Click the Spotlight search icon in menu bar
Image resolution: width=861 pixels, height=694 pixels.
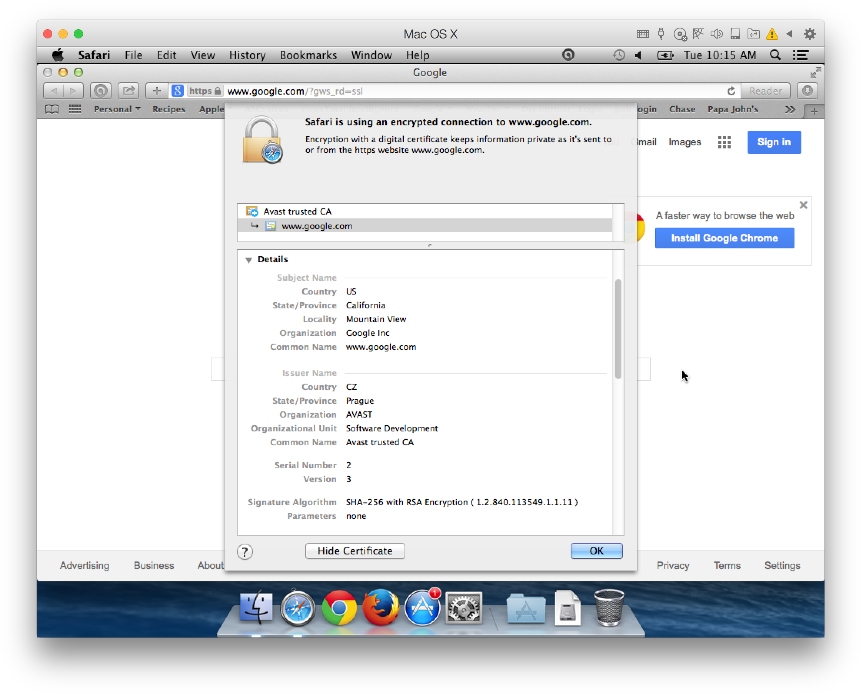[775, 55]
